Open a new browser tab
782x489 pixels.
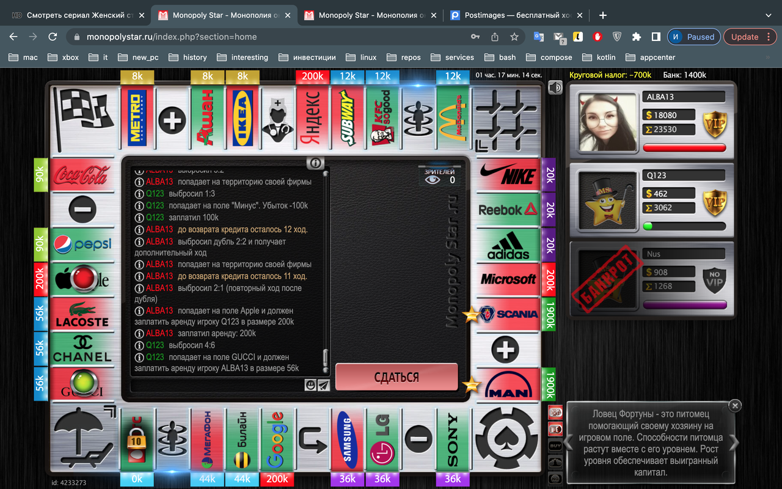(602, 15)
